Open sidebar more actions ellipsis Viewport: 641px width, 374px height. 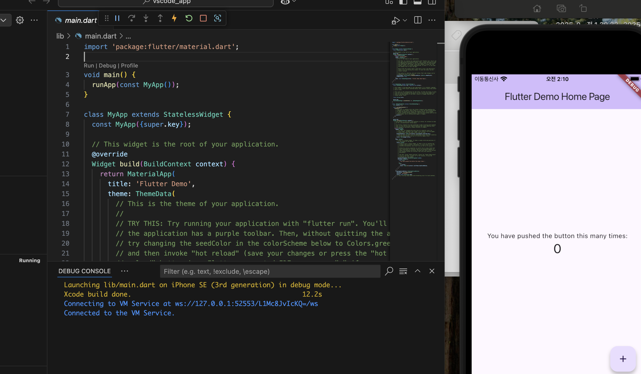tap(34, 20)
